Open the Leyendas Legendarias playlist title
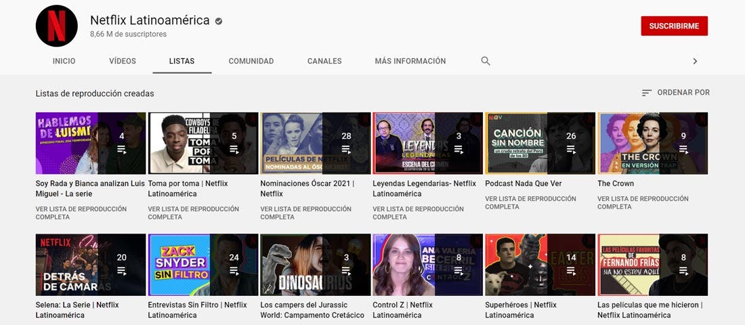The height and width of the screenshot is (325, 745). pos(424,188)
